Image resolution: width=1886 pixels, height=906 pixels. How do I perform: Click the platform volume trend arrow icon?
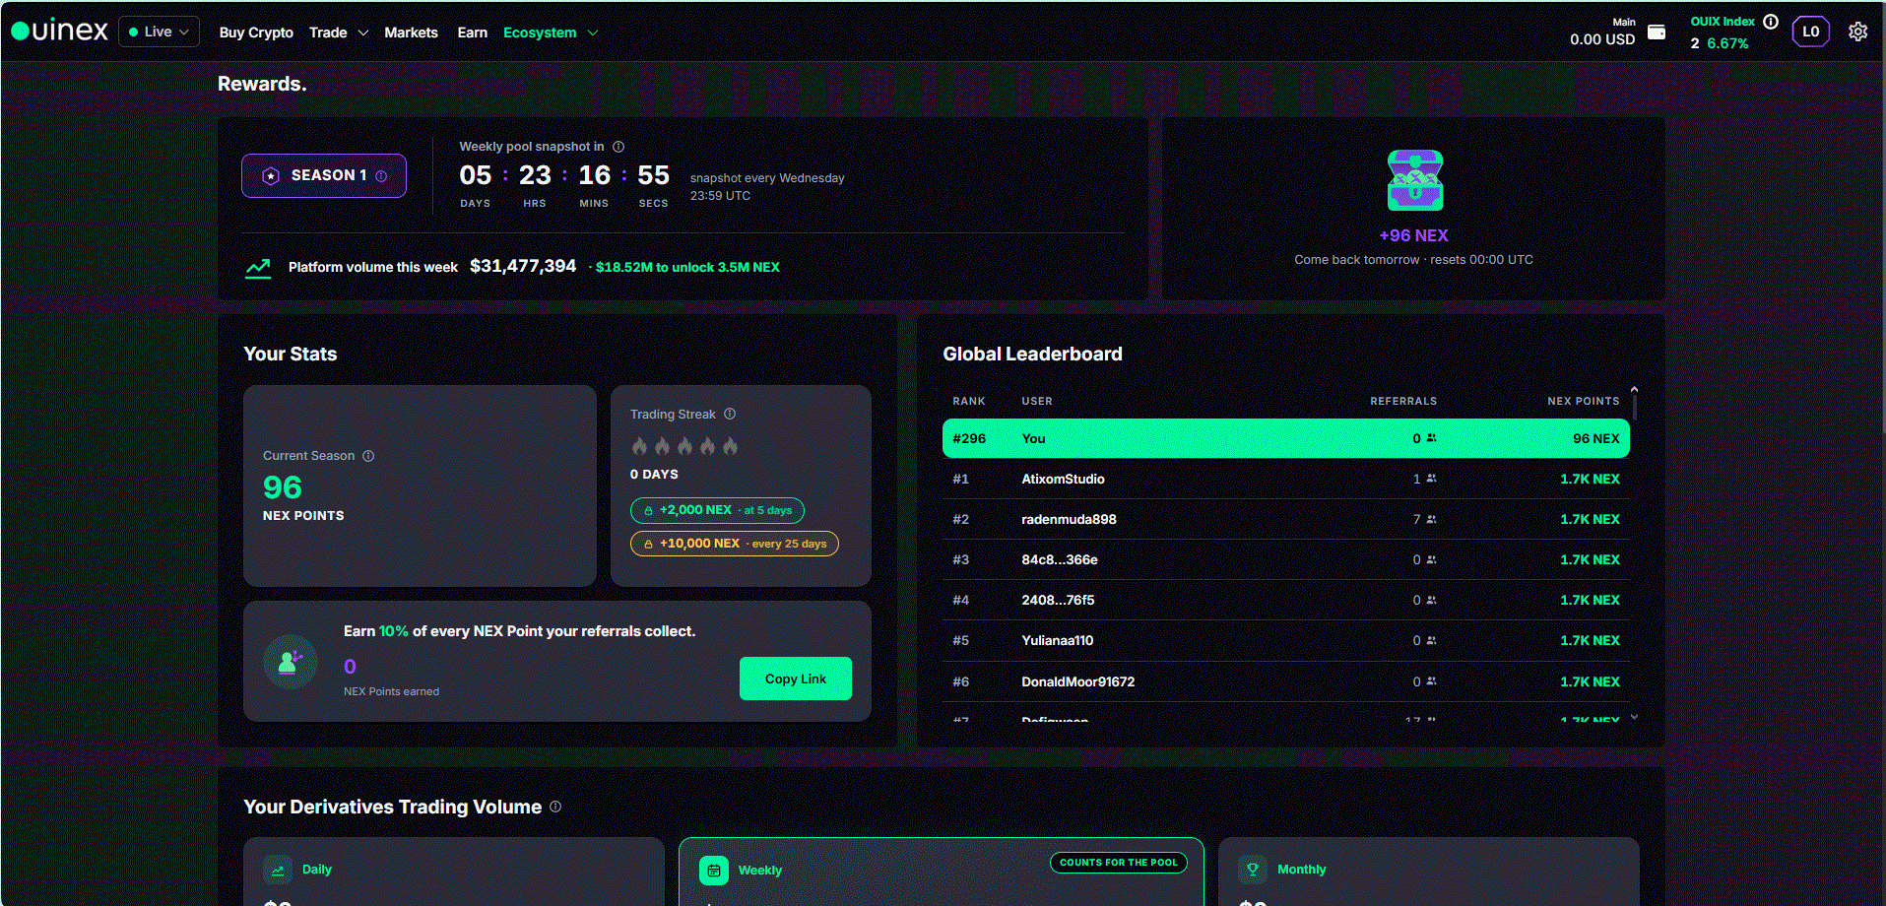pos(258,268)
